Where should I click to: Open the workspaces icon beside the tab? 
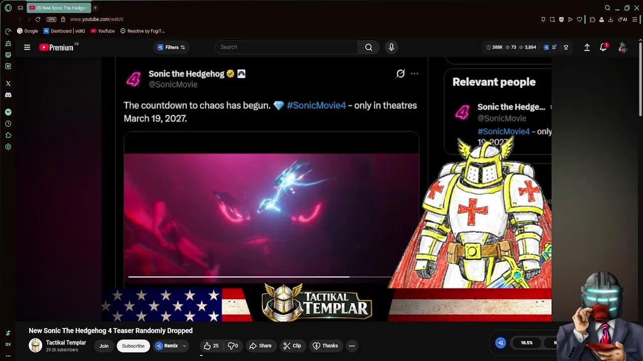pyautogui.click(x=20, y=8)
